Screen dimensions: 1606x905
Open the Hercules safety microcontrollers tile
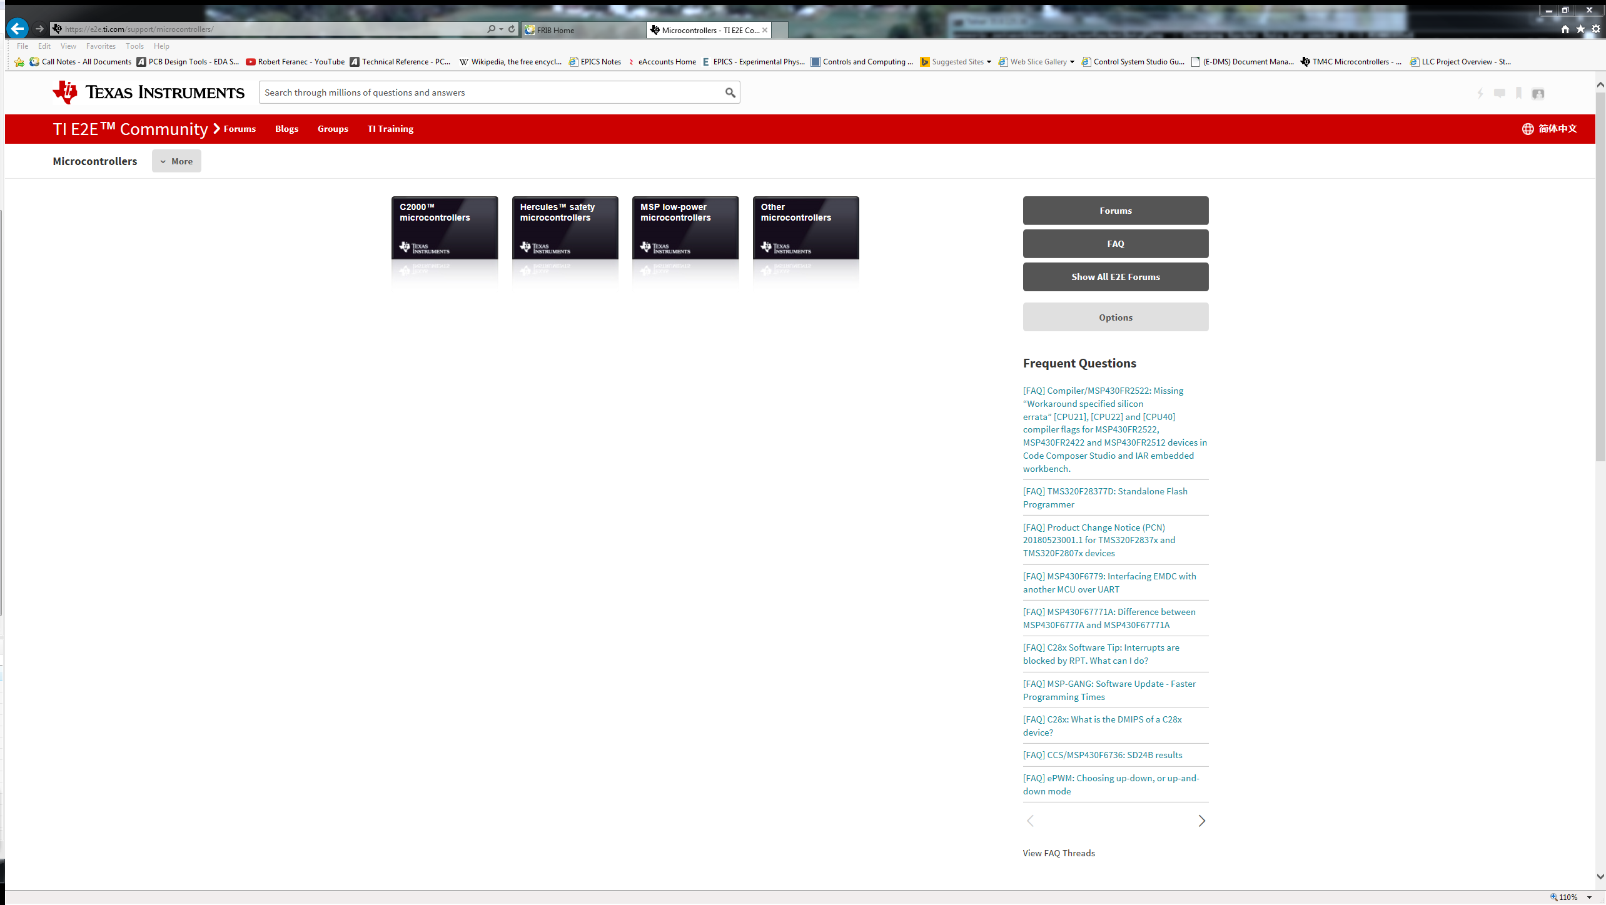[x=565, y=228]
